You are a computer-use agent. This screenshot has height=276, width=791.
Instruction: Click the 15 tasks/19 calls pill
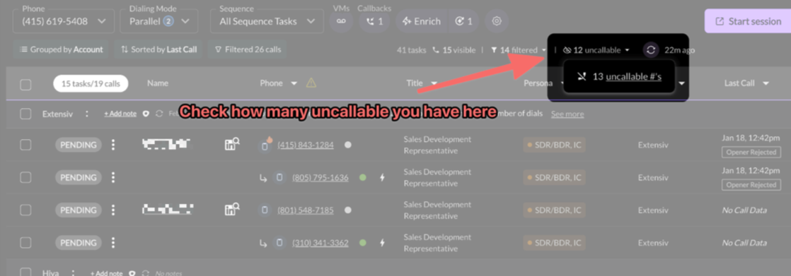point(91,83)
